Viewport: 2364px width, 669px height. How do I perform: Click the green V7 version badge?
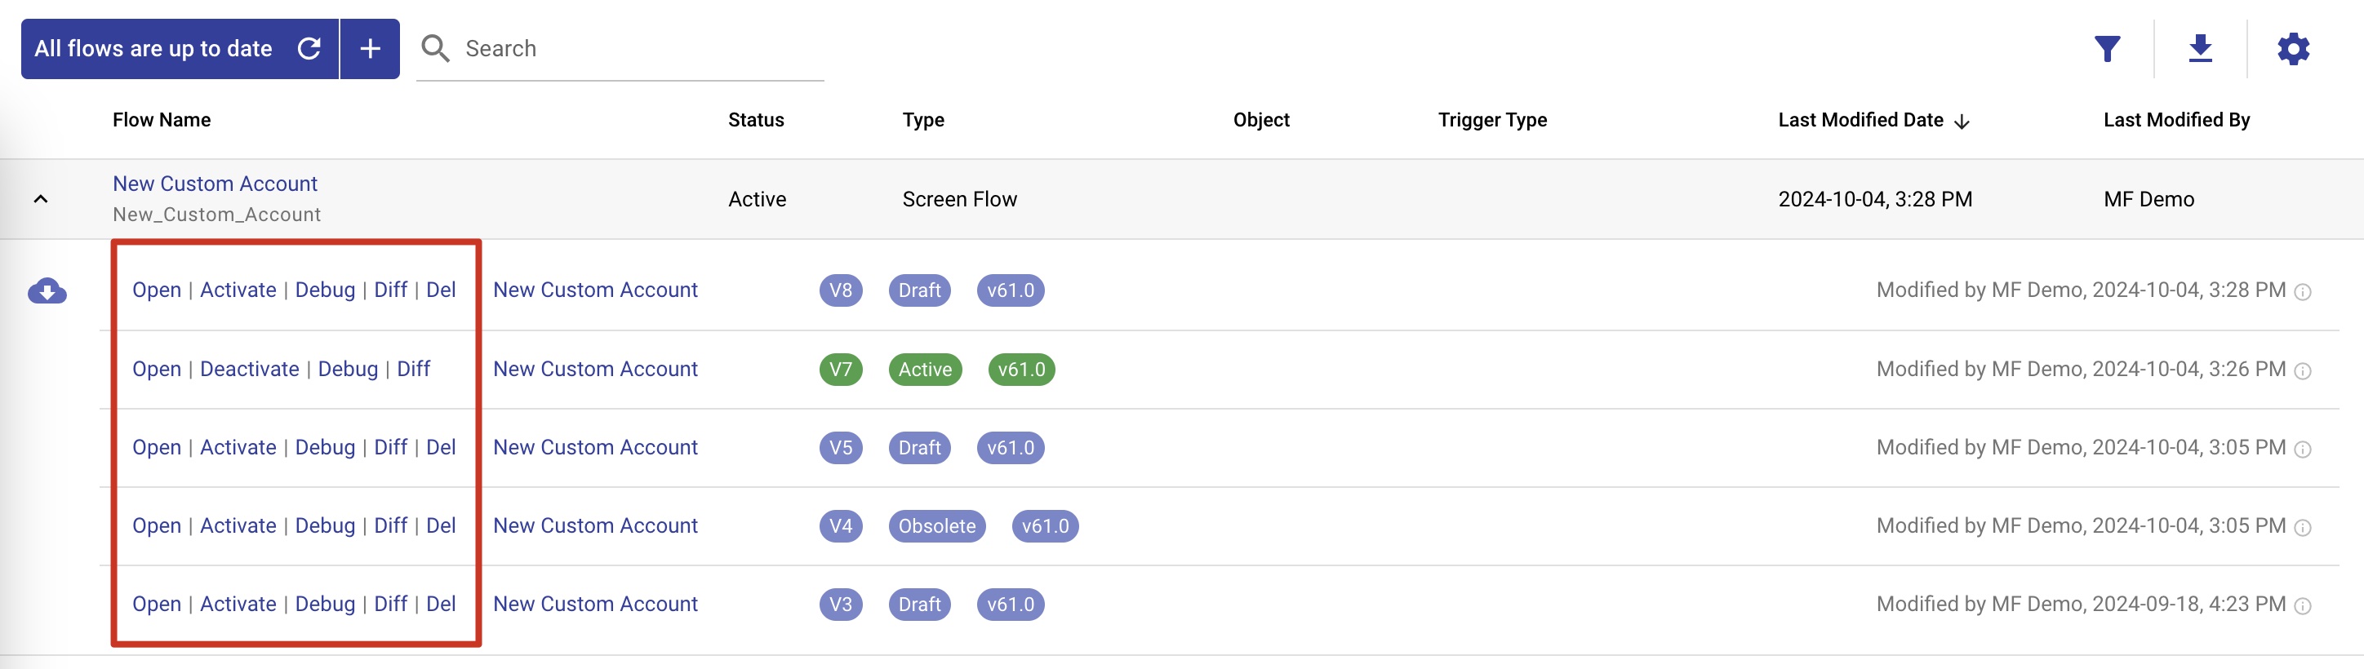[x=841, y=370]
